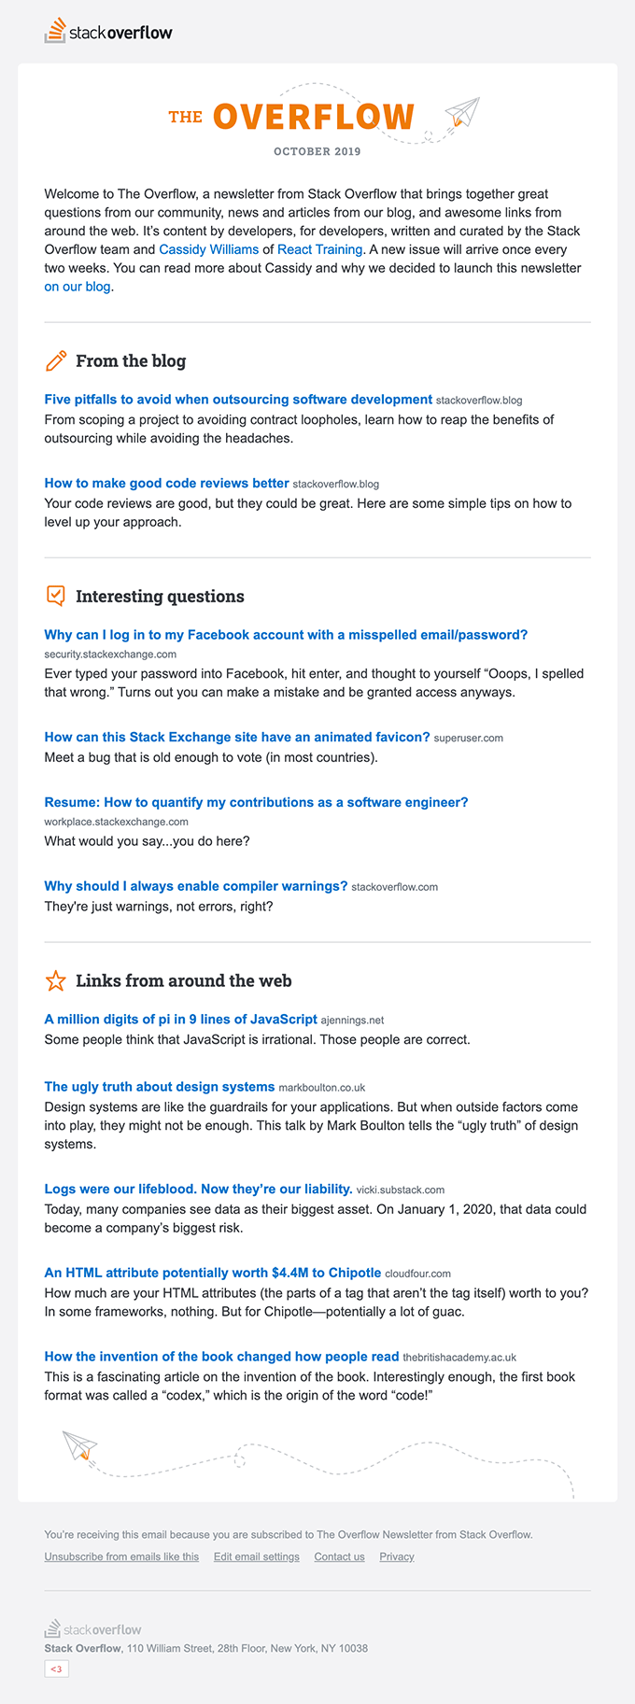This screenshot has height=1704, width=635.
Task: Click the Privacy footer link
Action: pyautogui.click(x=397, y=1556)
